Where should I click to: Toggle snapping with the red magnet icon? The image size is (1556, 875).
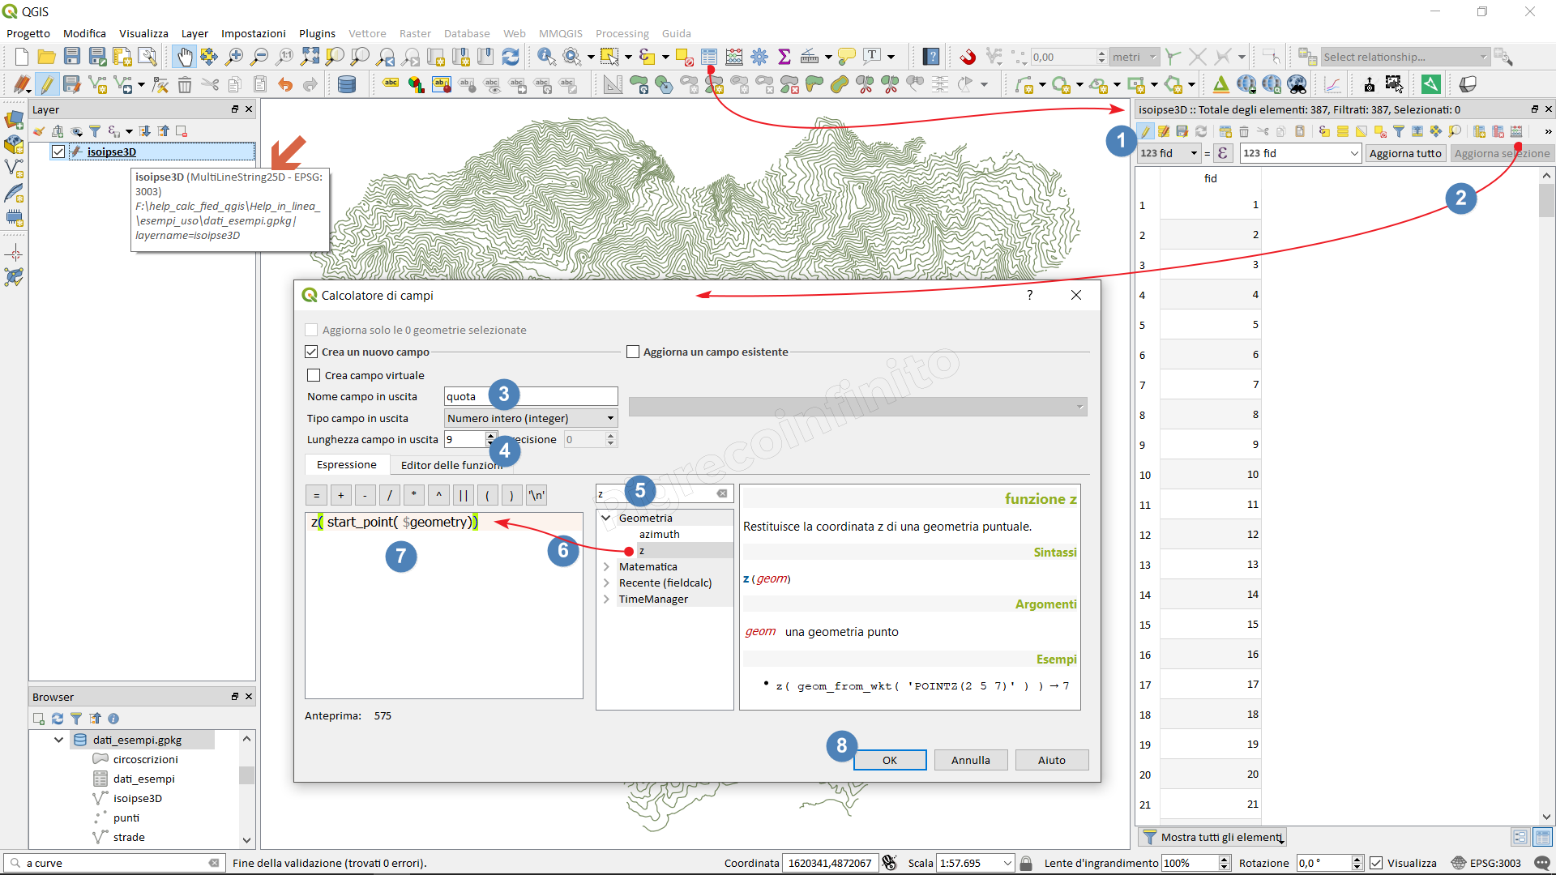(968, 57)
